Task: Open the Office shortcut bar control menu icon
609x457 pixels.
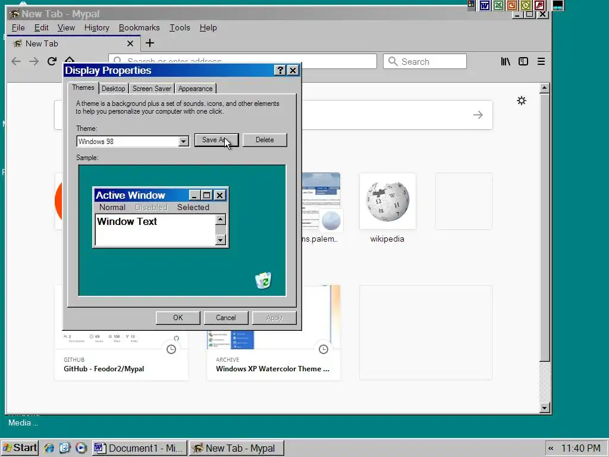Action: click(471, 5)
